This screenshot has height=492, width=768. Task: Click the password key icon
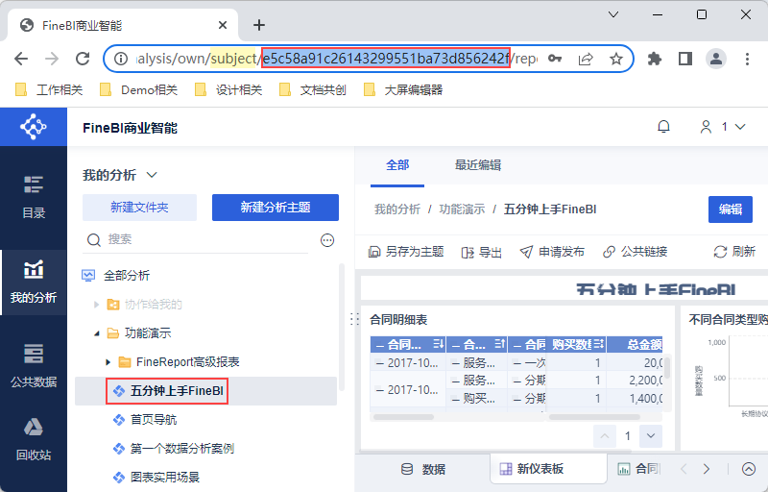(555, 59)
